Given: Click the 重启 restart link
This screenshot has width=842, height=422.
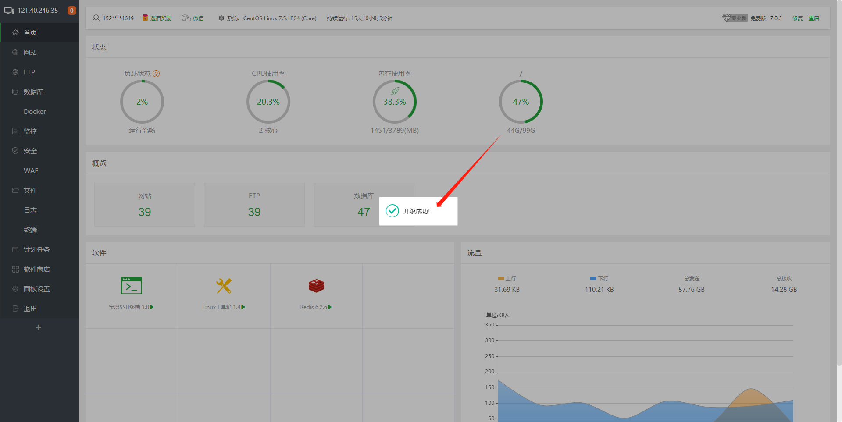Looking at the screenshot, I should tap(814, 18).
